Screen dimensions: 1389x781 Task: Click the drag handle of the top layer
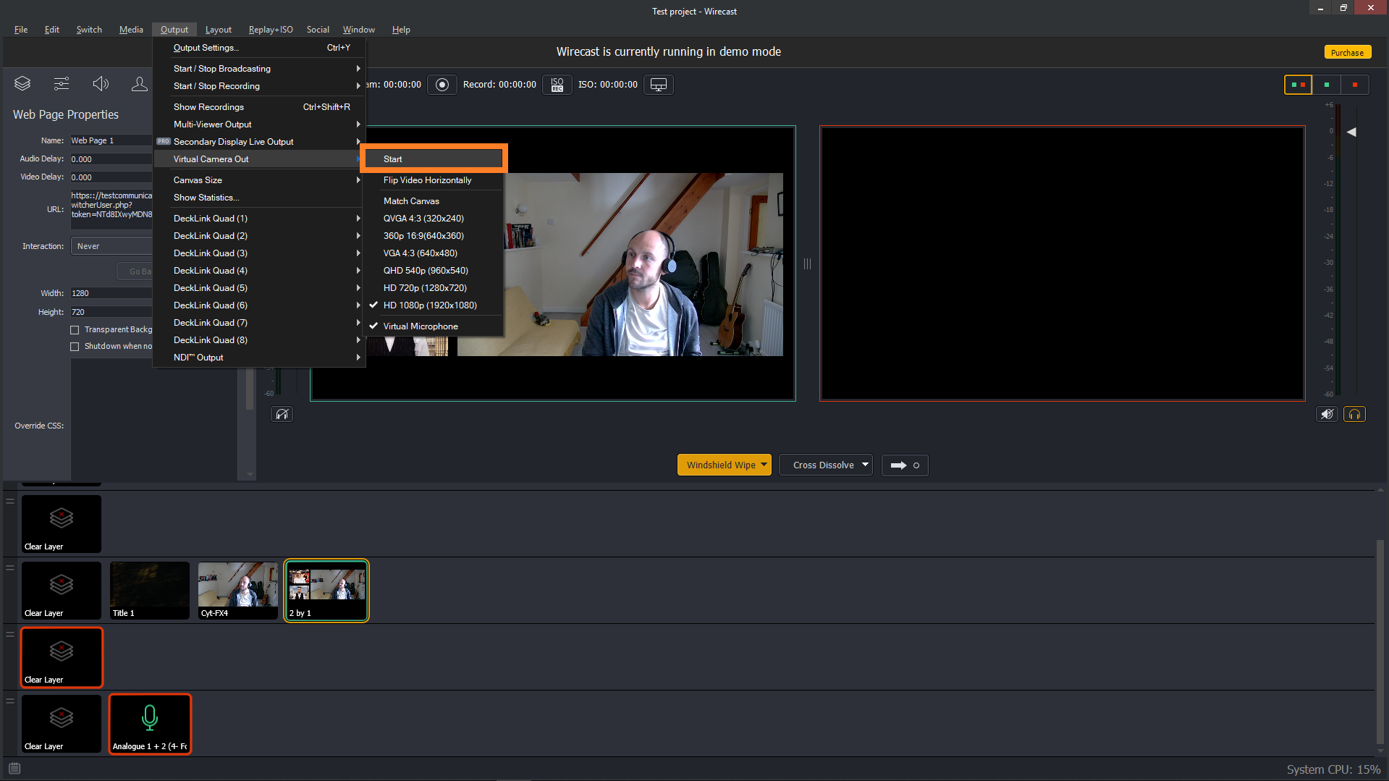point(10,501)
